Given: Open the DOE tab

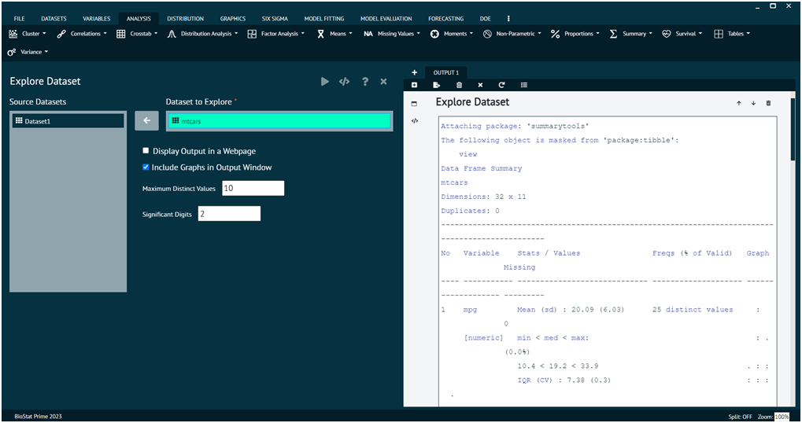Looking at the screenshot, I should pyautogui.click(x=486, y=18).
